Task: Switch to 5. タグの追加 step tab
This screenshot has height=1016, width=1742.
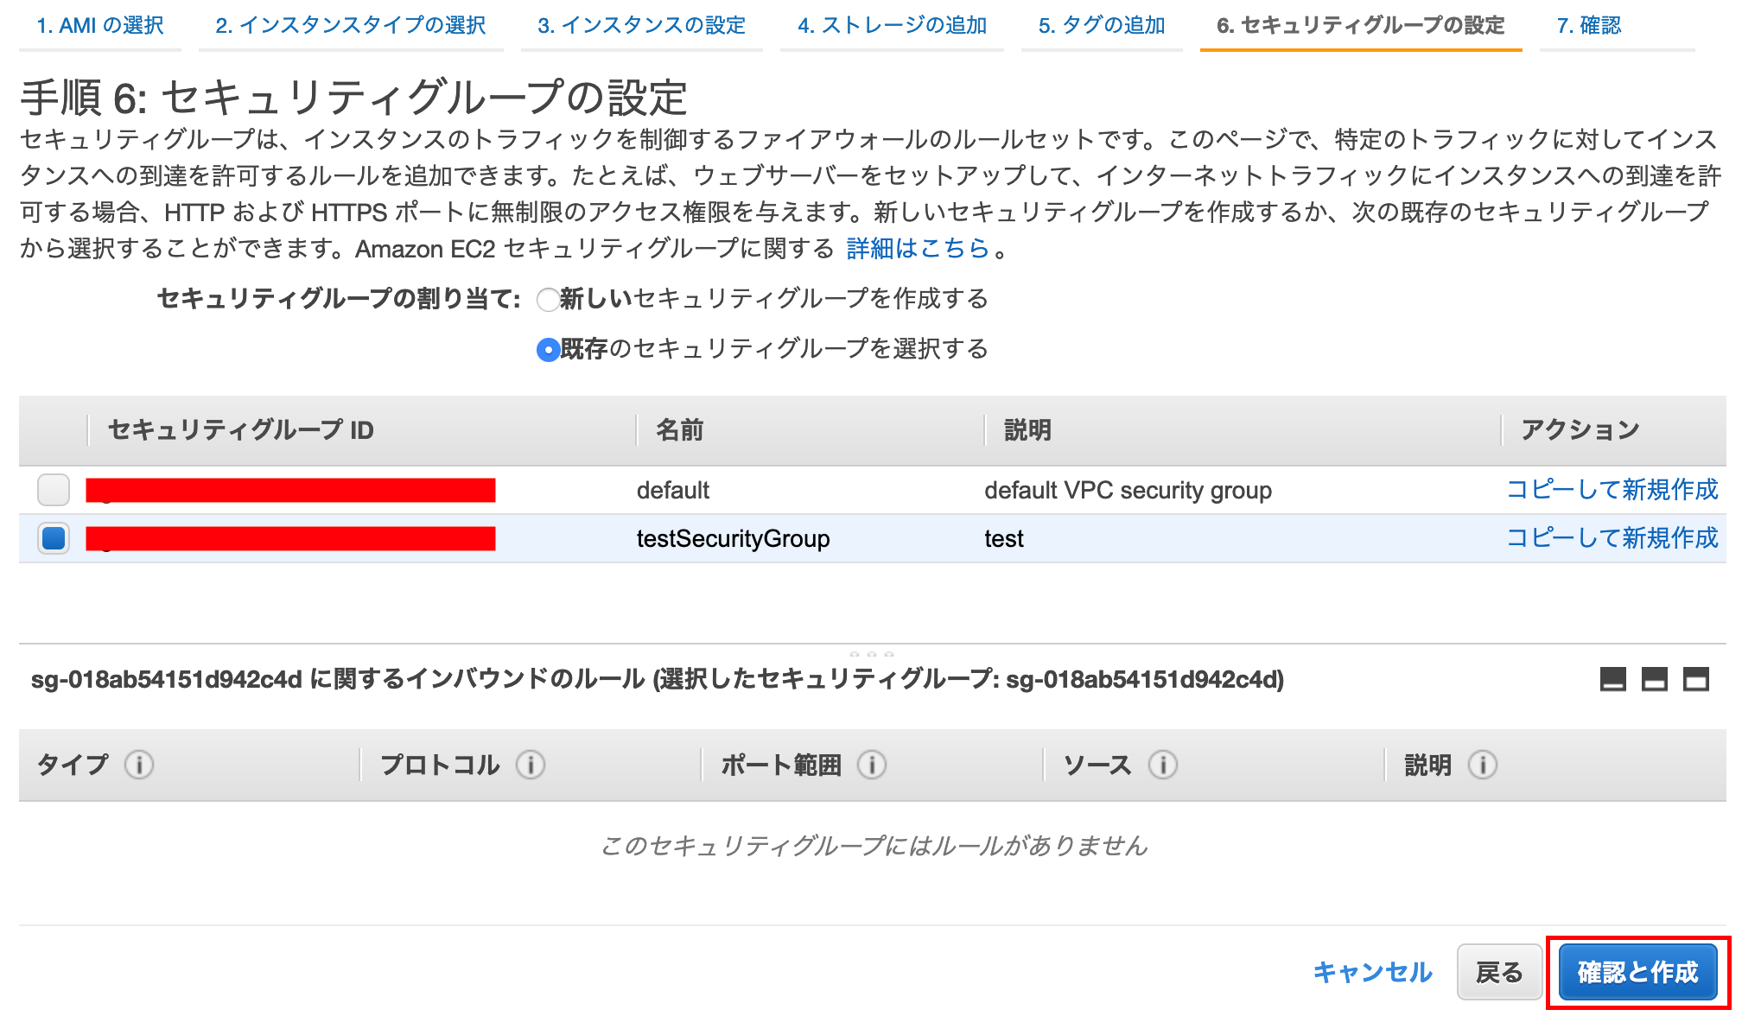Action: [x=1102, y=26]
